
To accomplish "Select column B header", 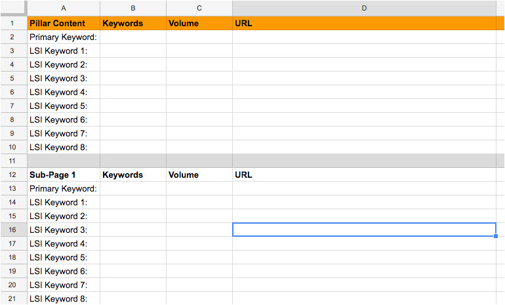I will 133,8.
